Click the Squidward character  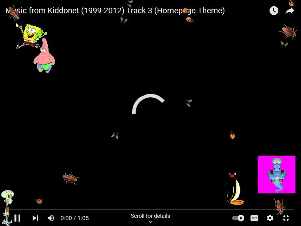point(7,207)
